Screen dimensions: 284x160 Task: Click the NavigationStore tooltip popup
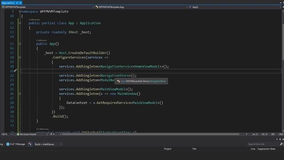click(141, 81)
